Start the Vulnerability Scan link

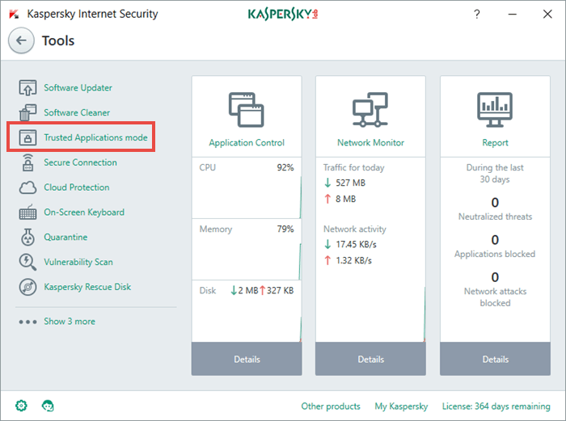tap(78, 262)
